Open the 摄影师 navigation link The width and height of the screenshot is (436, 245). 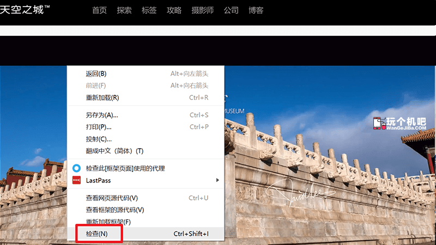(202, 10)
